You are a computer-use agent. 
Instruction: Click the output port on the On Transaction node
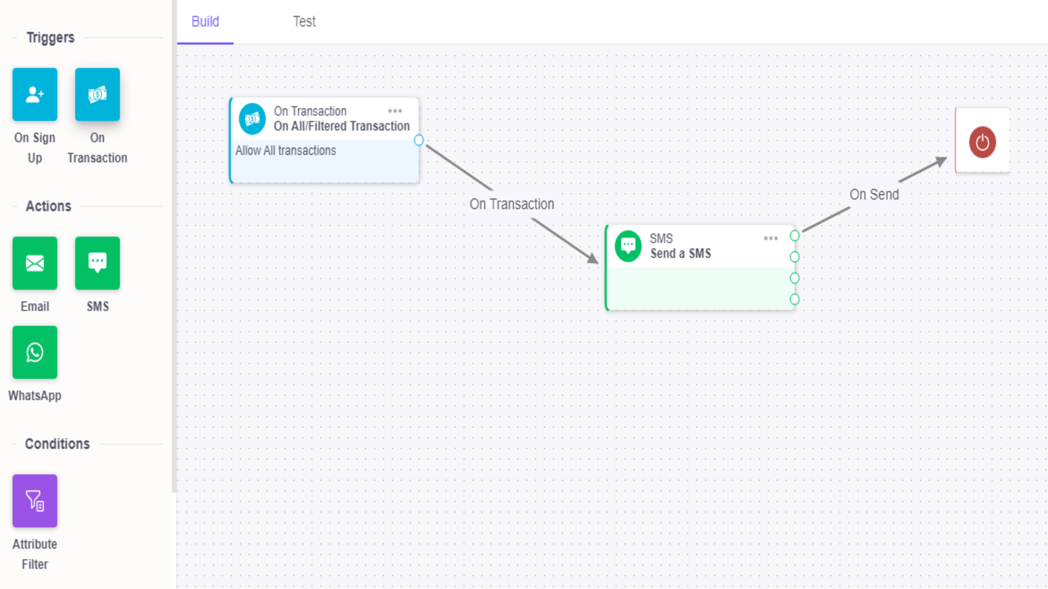419,140
